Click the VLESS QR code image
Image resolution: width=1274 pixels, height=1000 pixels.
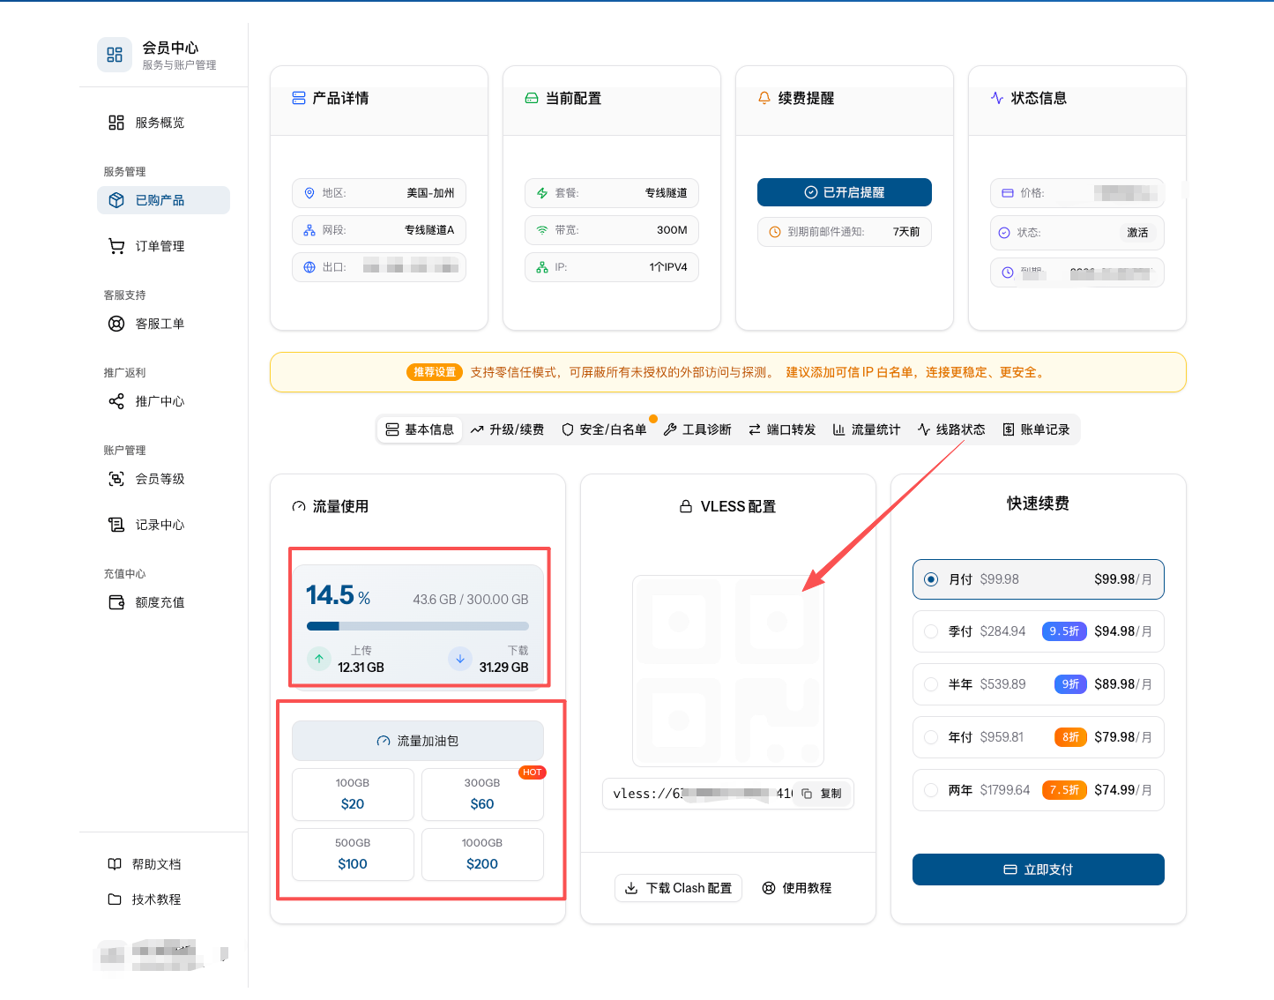point(728,671)
